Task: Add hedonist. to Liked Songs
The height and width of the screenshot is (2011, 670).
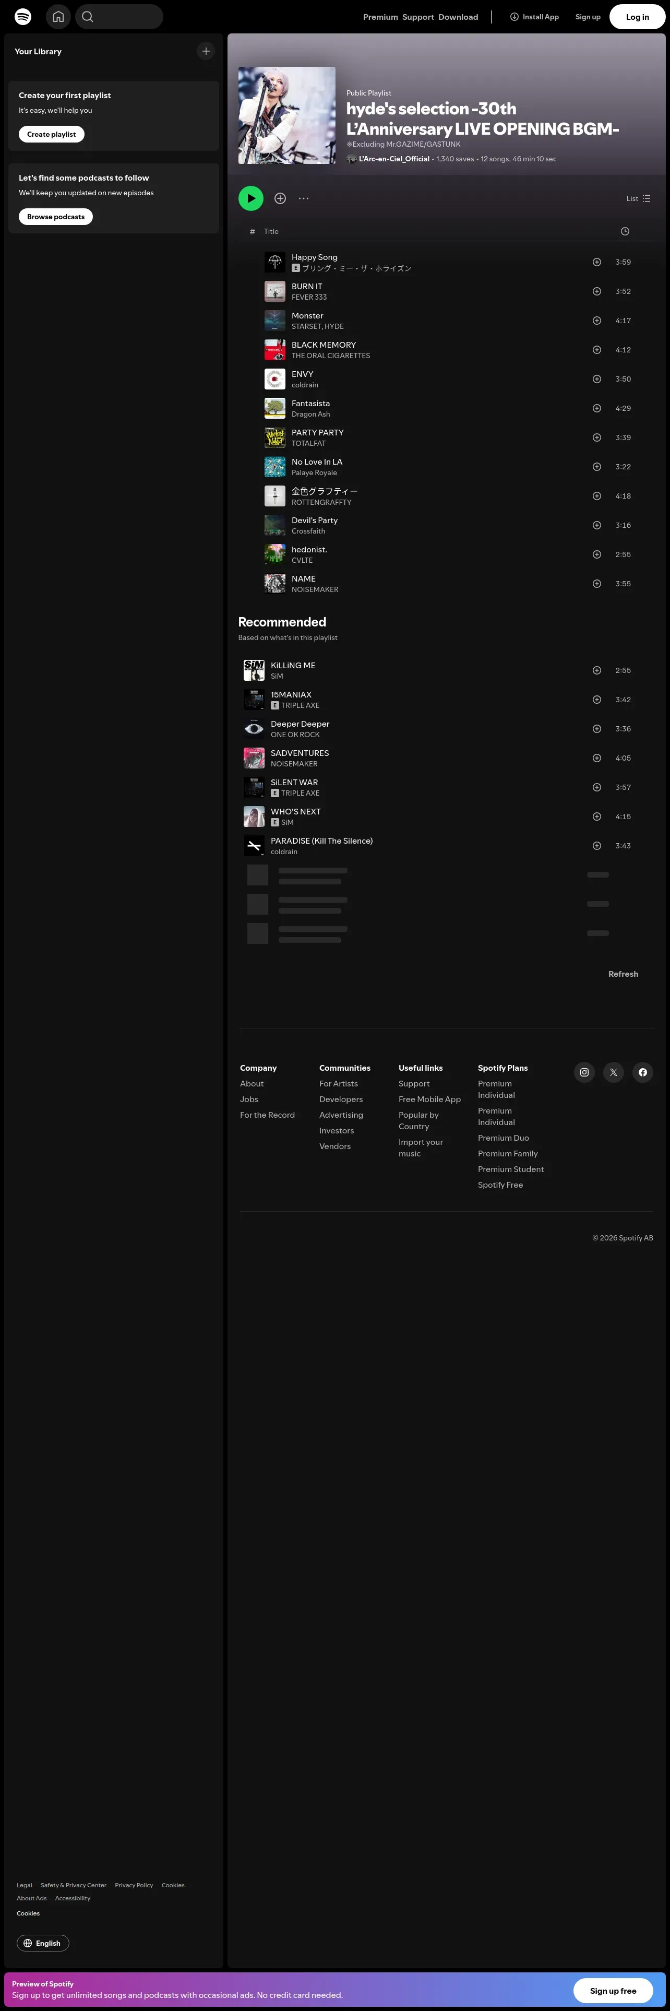Action: (x=596, y=554)
